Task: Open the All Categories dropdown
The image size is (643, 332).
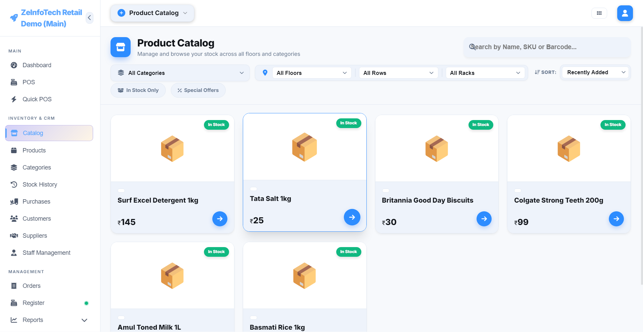Action: 180,73
